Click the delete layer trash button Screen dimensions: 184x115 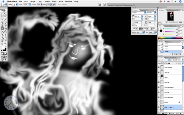[181, 113]
